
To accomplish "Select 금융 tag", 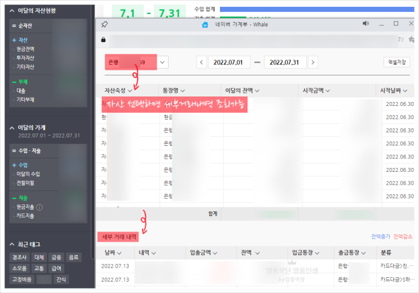I will tap(56, 258).
